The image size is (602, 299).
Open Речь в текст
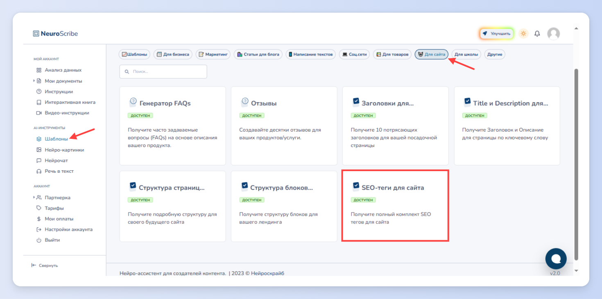tap(59, 171)
